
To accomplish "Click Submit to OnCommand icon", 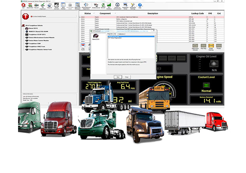I will click(117, 6).
